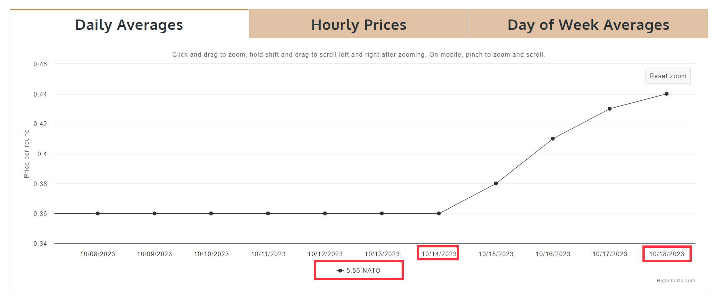Image resolution: width=719 pixels, height=296 pixels.
Task: Click the 10/13/2023 data point
Action: pos(382,213)
